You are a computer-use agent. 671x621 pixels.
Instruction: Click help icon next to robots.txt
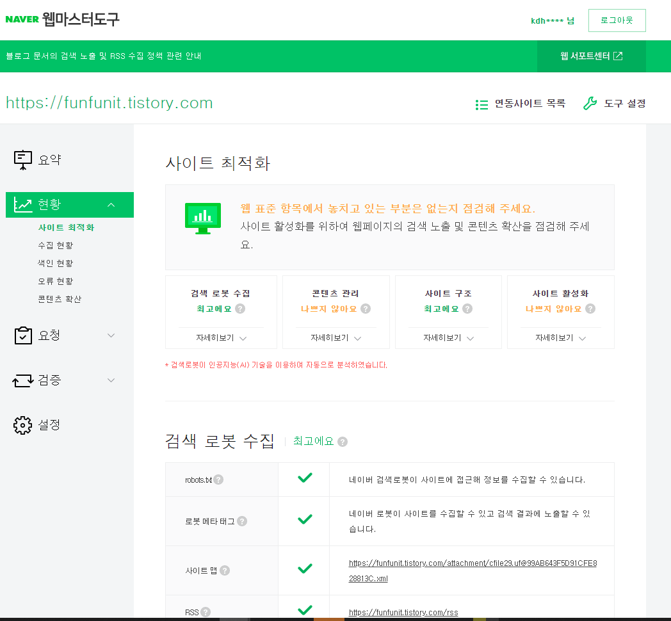(x=218, y=480)
